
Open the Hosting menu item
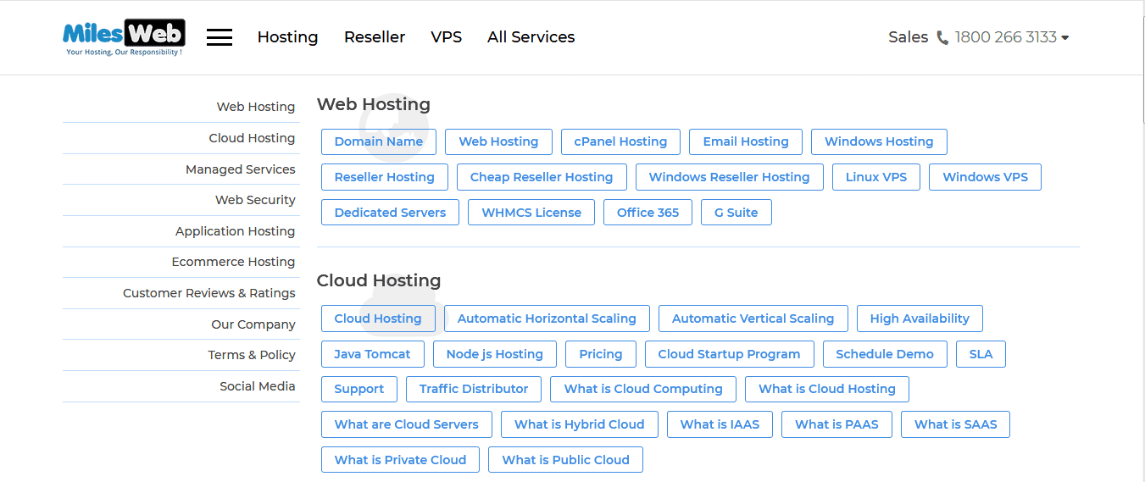[287, 37]
